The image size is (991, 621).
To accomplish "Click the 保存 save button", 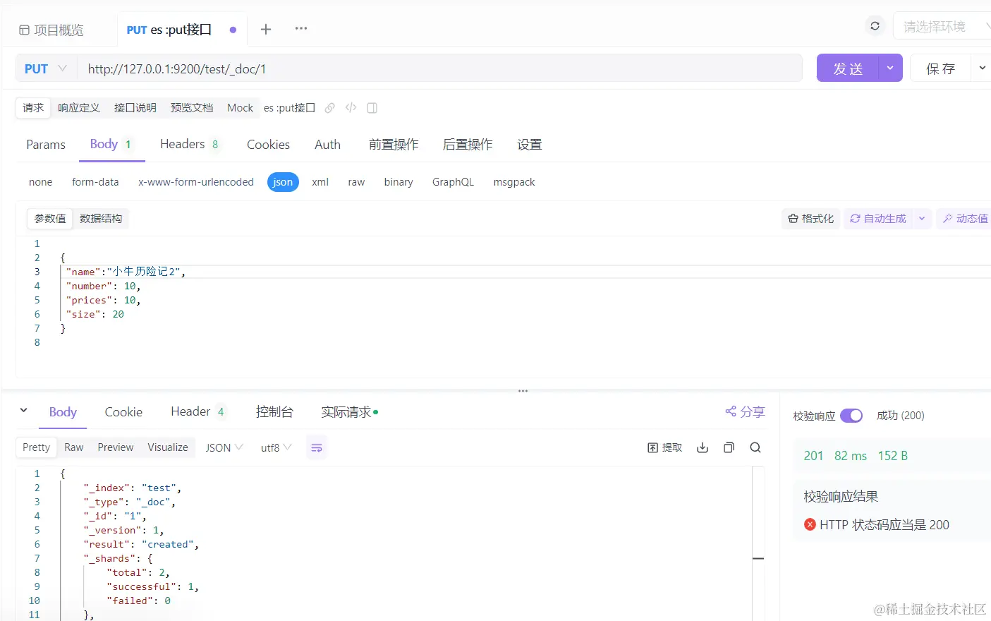I will click(941, 68).
